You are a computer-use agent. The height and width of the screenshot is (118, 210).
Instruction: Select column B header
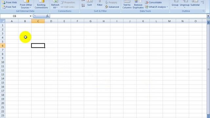(x=25, y=21)
